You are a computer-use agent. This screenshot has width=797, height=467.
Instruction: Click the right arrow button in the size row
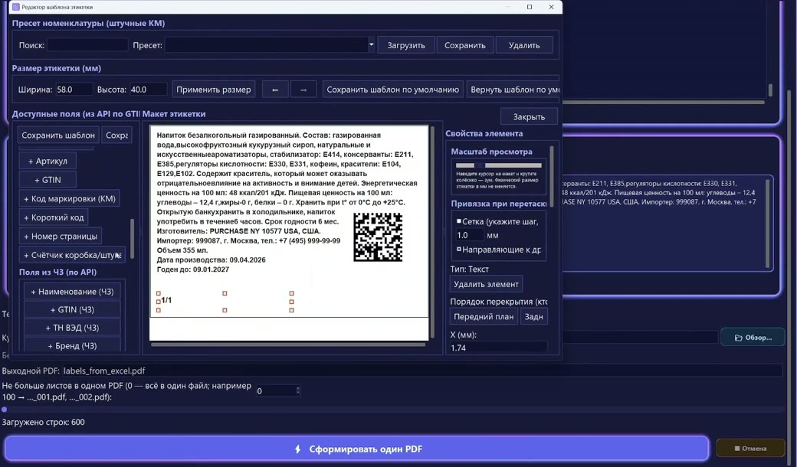(303, 90)
